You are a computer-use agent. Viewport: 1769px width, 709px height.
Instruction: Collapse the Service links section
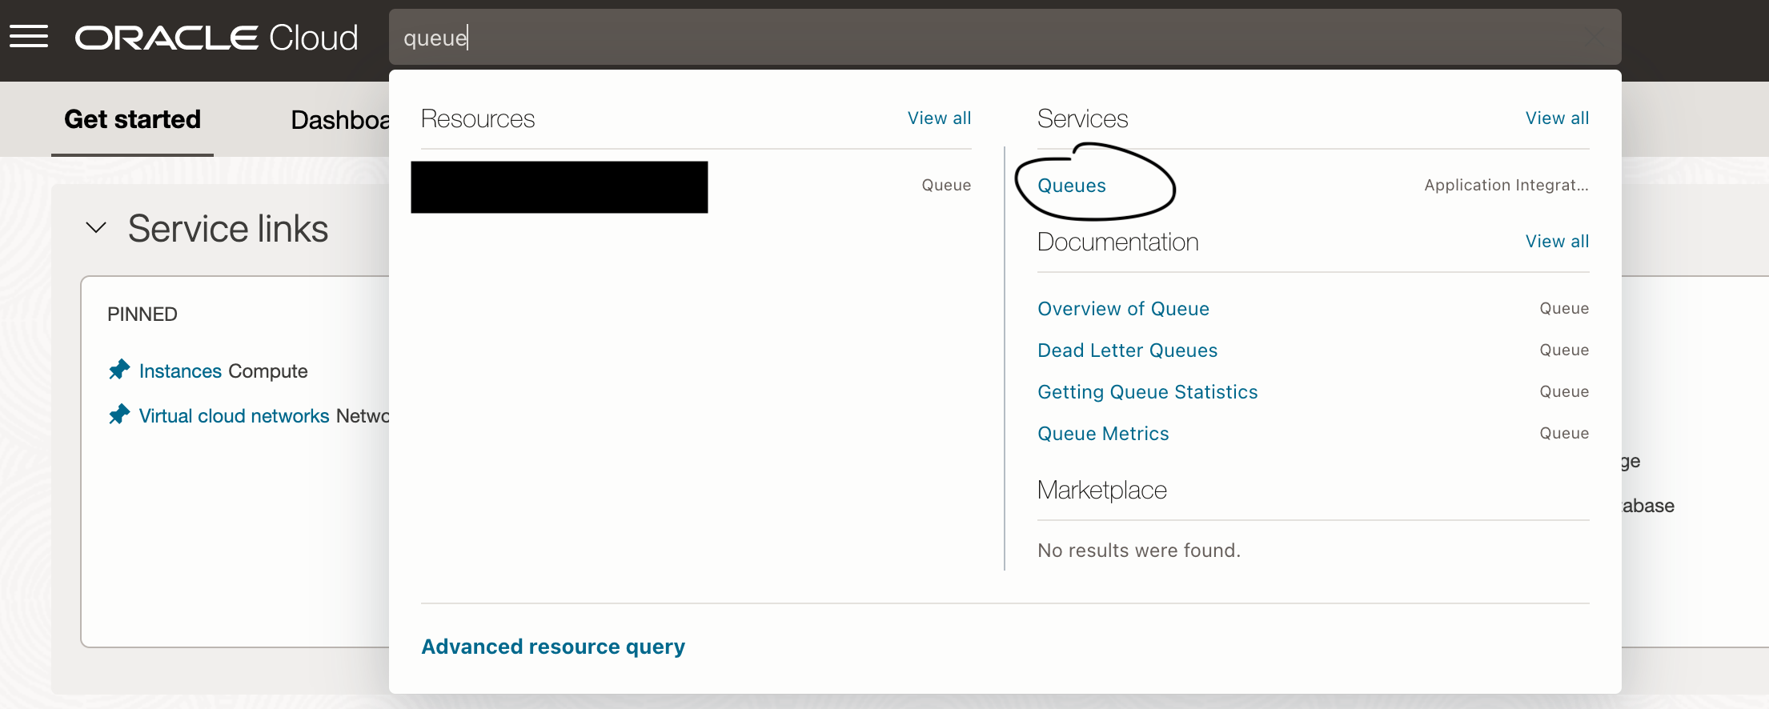click(x=96, y=228)
